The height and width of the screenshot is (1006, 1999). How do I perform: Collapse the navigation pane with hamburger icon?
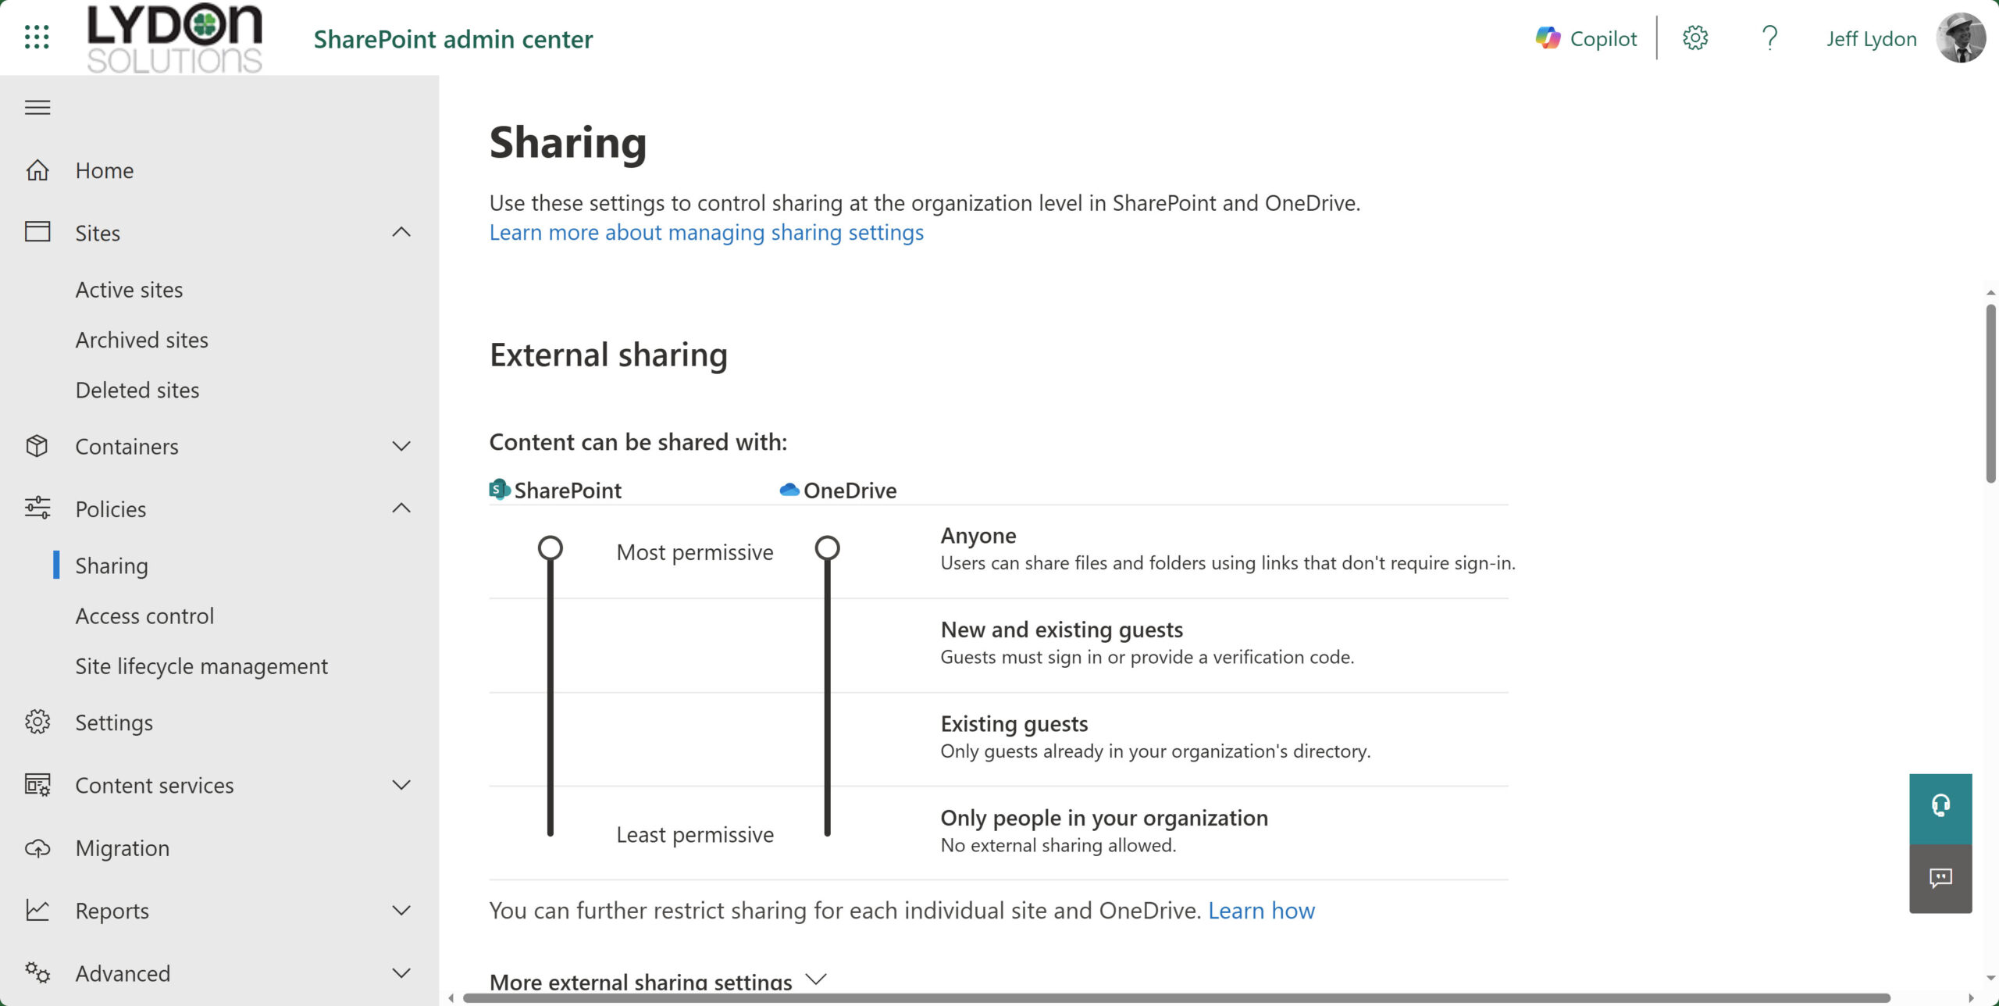tap(37, 108)
